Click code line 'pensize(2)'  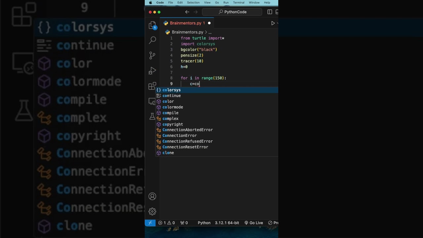(x=192, y=55)
